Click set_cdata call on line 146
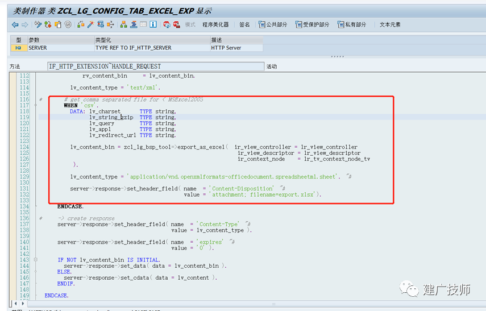486x311 pixels. pos(135,278)
